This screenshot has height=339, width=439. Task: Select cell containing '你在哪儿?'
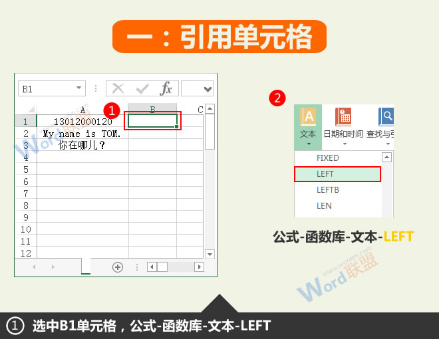pyautogui.click(x=82, y=145)
